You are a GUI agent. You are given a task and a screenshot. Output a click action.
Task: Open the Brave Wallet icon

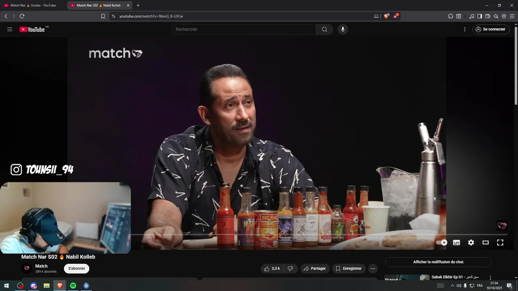pyautogui.click(x=488, y=16)
